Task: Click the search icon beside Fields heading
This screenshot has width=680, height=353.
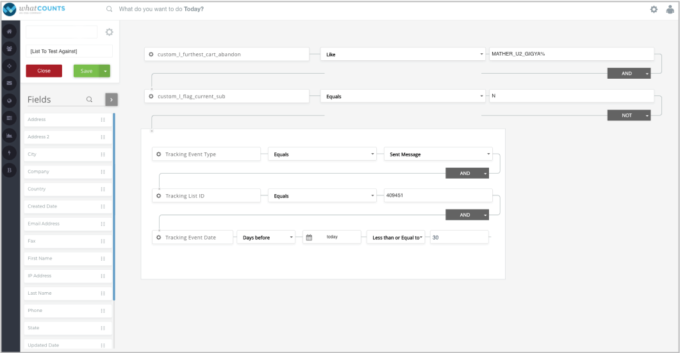Action: [x=90, y=99]
